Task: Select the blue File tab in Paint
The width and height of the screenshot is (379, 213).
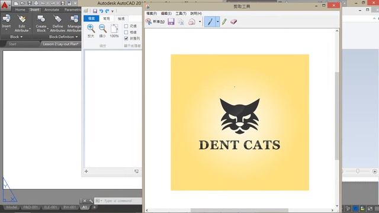Action: (x=91, y=18)
